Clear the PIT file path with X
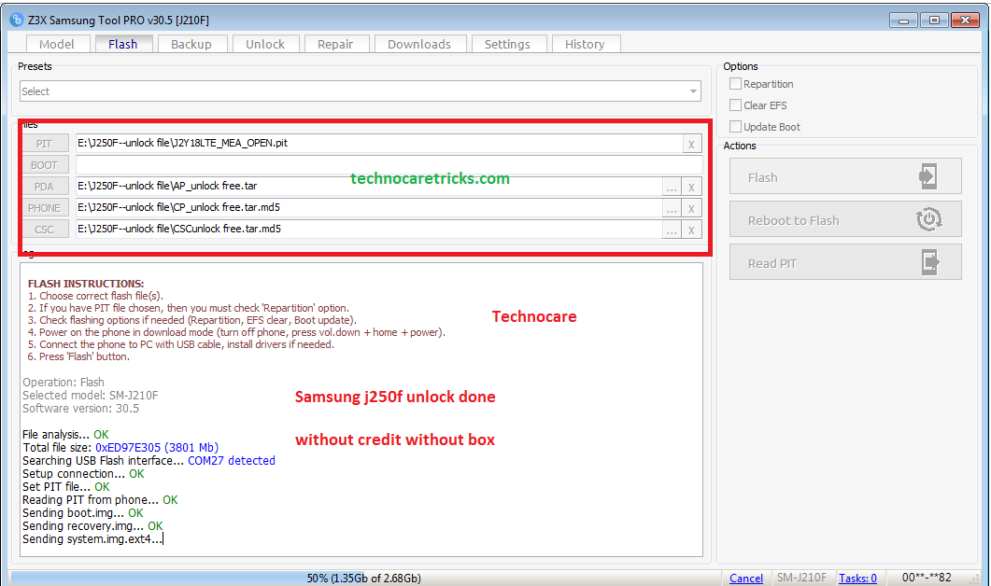 (x=691, y=144)
